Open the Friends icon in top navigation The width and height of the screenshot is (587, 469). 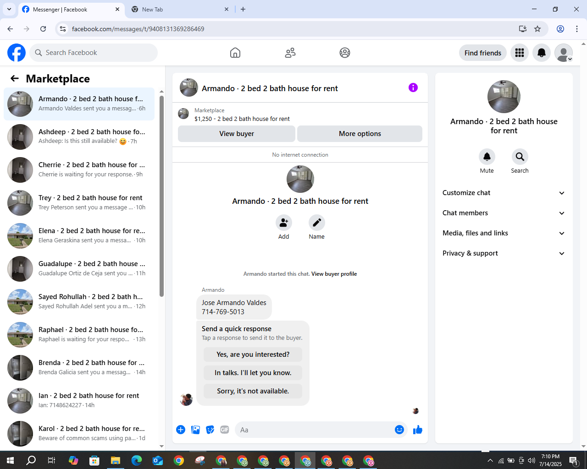click(290, 53)
